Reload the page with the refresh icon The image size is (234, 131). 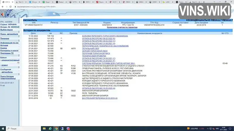[x=10, y=7]
